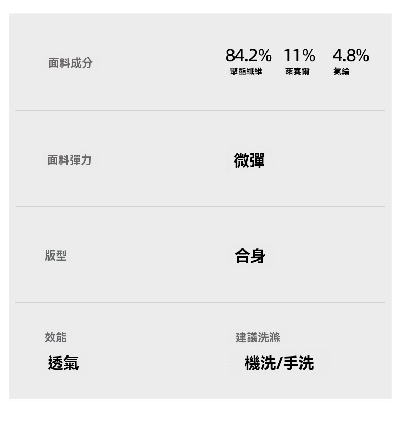Select the 4.8% percentage value
This screenshot has height=421, width=401.
(x=350, y=55)
